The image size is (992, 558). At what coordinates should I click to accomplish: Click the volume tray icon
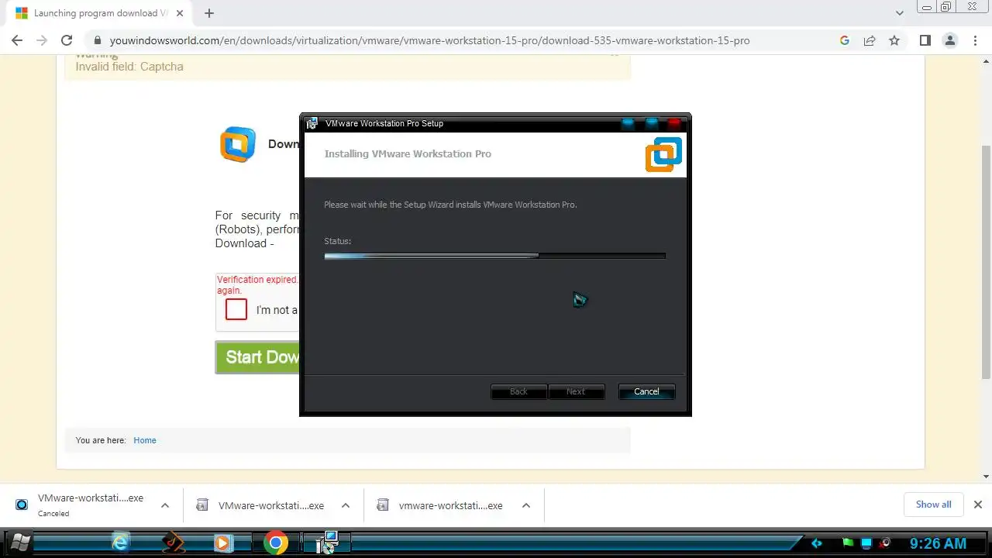point(885,543)
